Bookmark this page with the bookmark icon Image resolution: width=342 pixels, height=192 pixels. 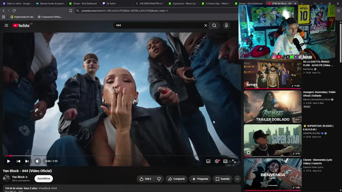coord(71,11)
